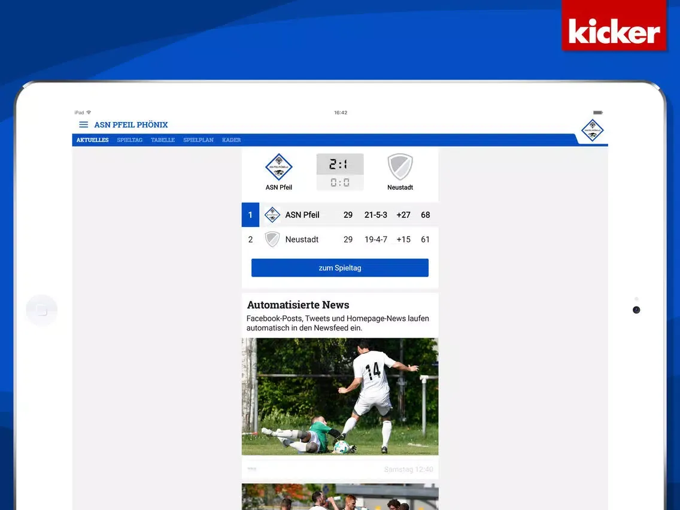Open the Tabelle tab
Image resolution: width=680 pixels, height=510 pixels.
(163, 140)
